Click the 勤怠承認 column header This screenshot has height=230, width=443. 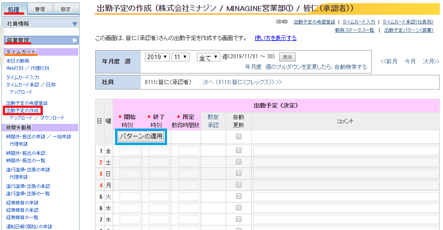click(x=213, y=121)
